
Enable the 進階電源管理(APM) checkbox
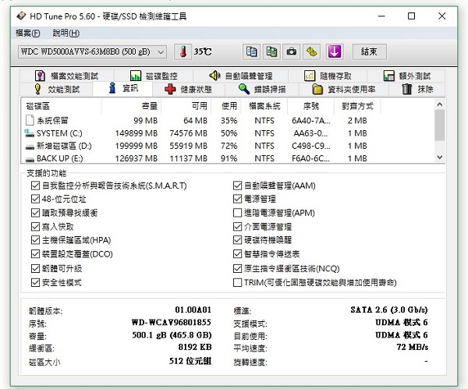[237, 213]
